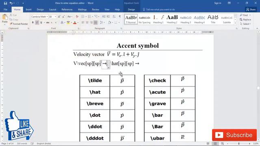260x146 pixels.
Task: Shrink font size icon
Action: [63, 17]
